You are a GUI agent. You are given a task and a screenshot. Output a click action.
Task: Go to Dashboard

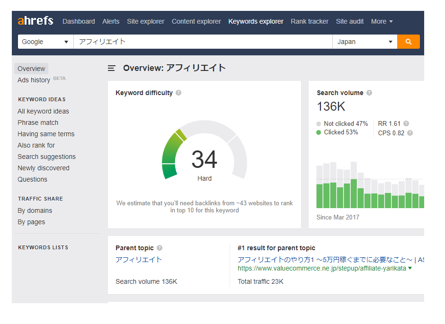point(79,21)
